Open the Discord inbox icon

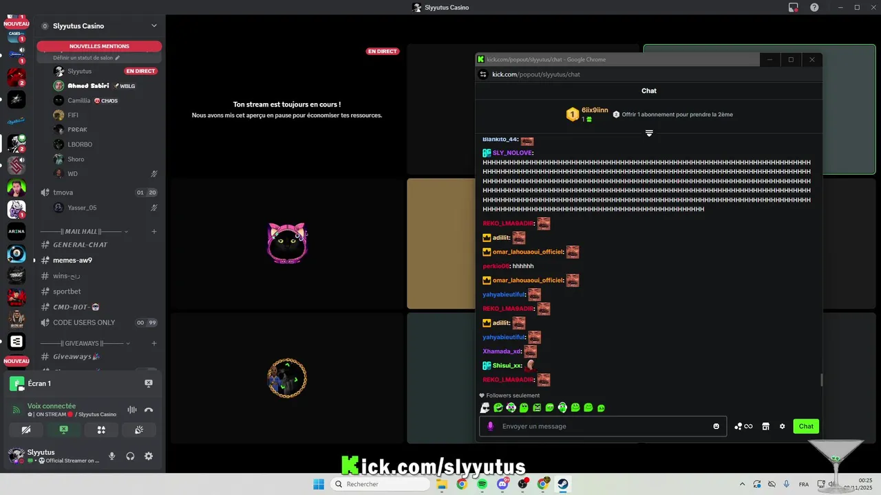793,8
